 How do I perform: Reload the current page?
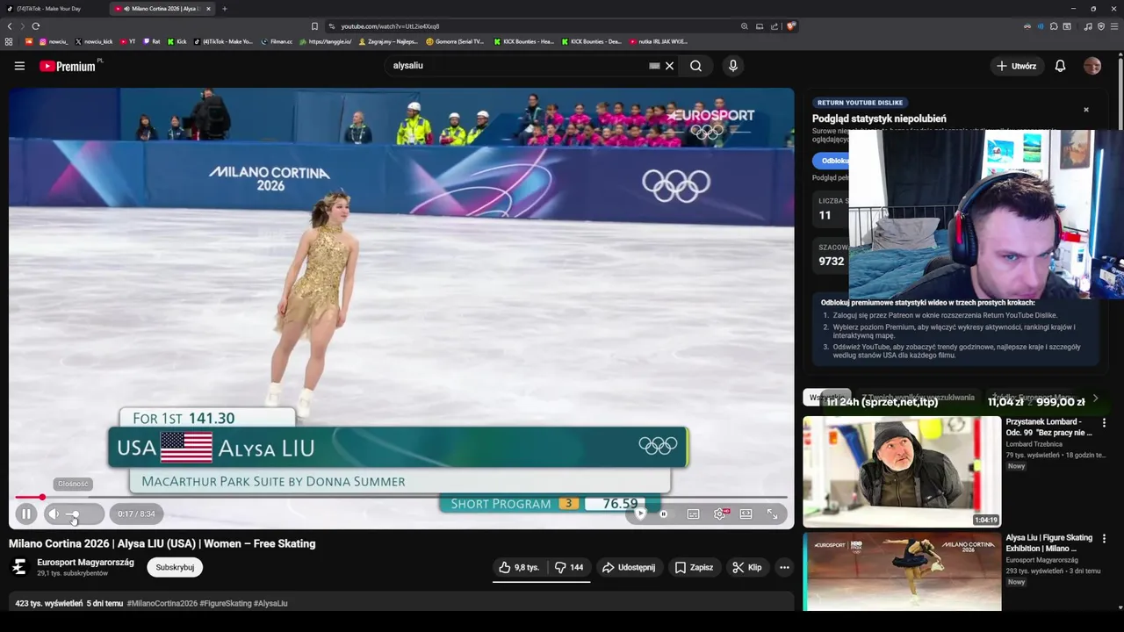tap(36, 26)
